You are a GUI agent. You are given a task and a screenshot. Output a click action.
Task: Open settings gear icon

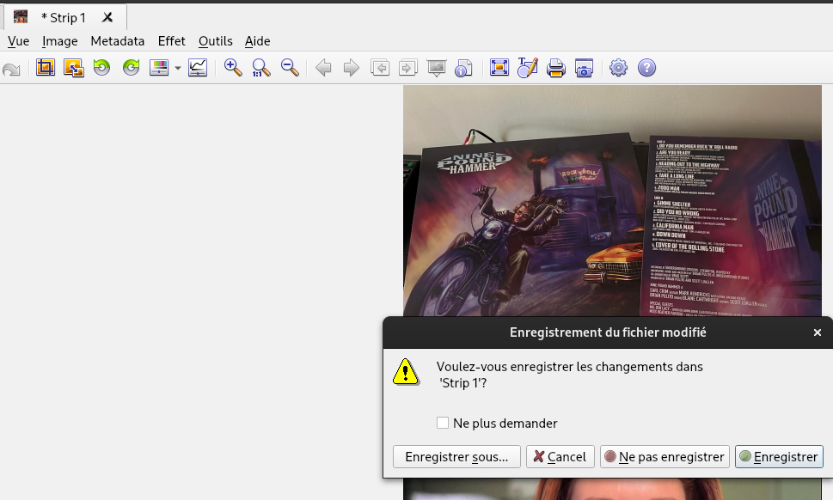[618, 67]
